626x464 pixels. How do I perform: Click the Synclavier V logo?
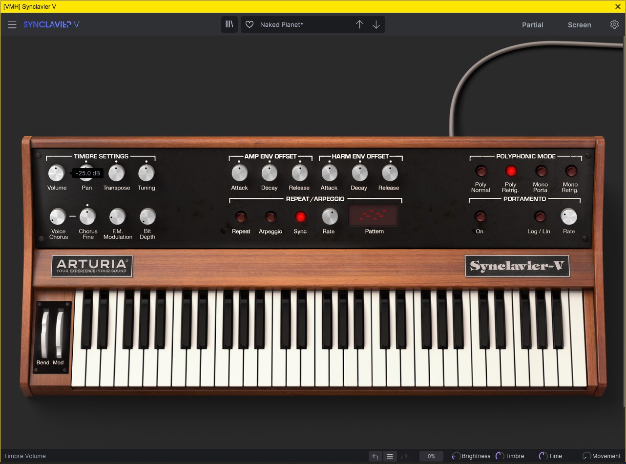pos(51,24)
